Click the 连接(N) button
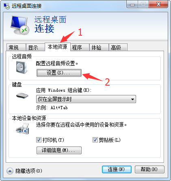This screenshot has width=171, height=181. (117, 170)
